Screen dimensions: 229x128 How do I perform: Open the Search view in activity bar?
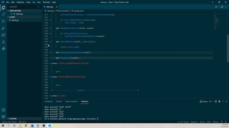point(3,14)
